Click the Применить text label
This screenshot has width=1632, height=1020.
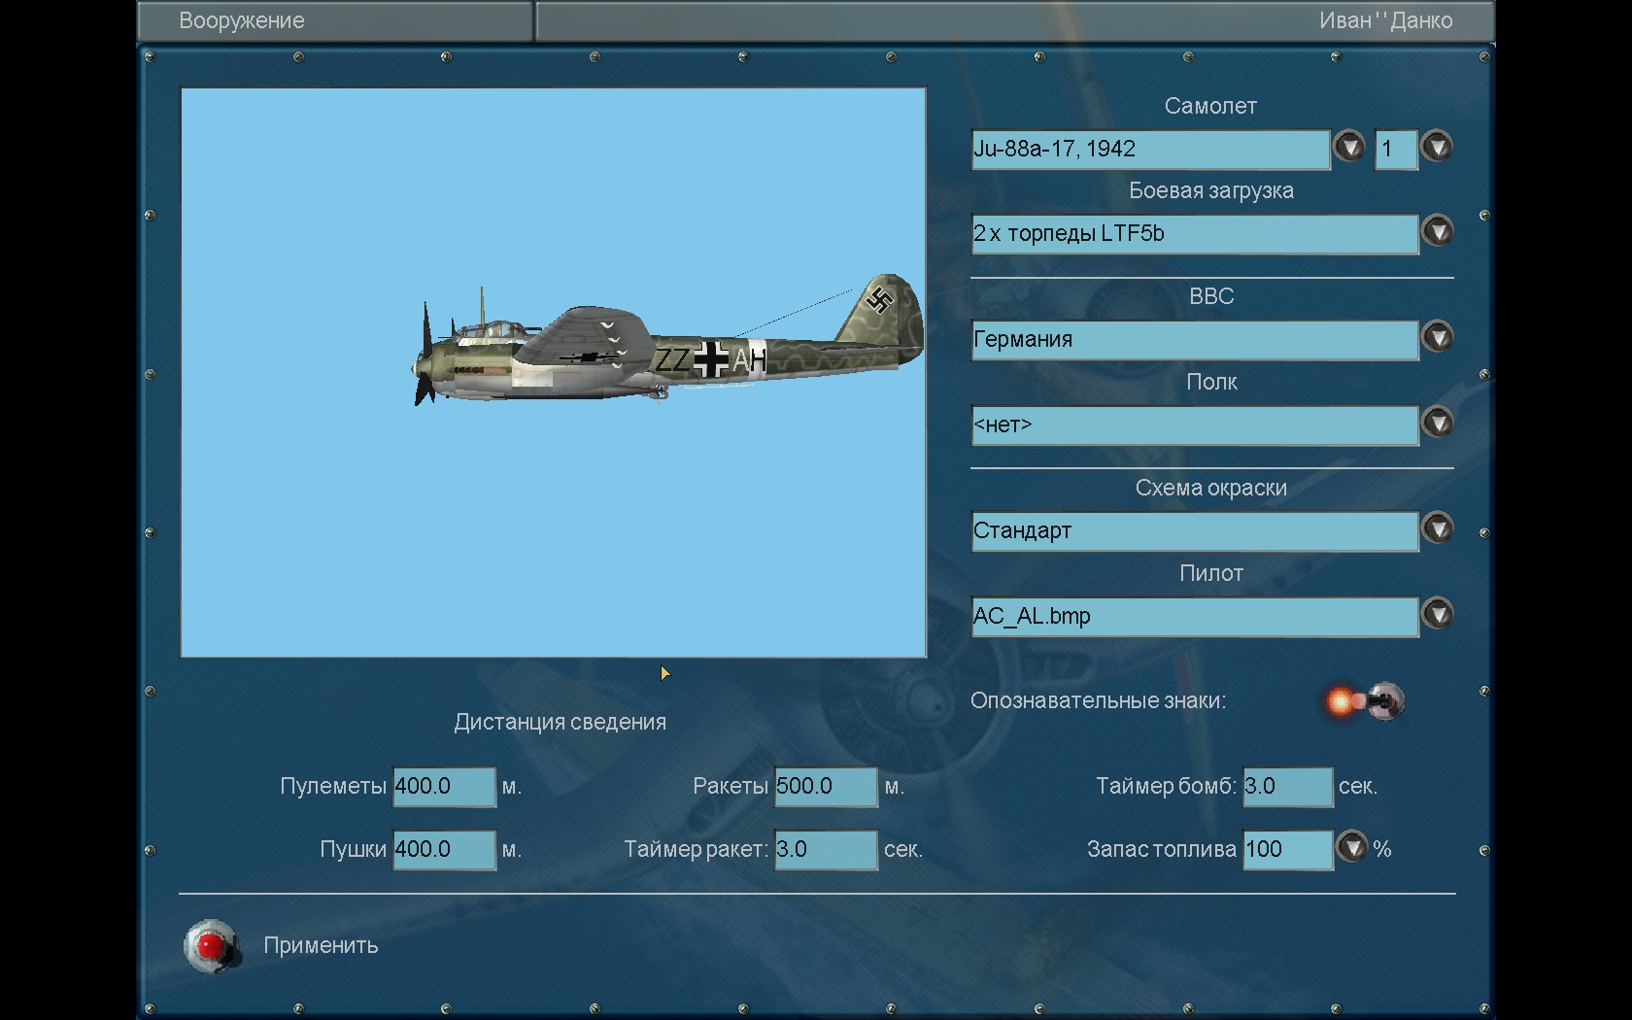321,946
